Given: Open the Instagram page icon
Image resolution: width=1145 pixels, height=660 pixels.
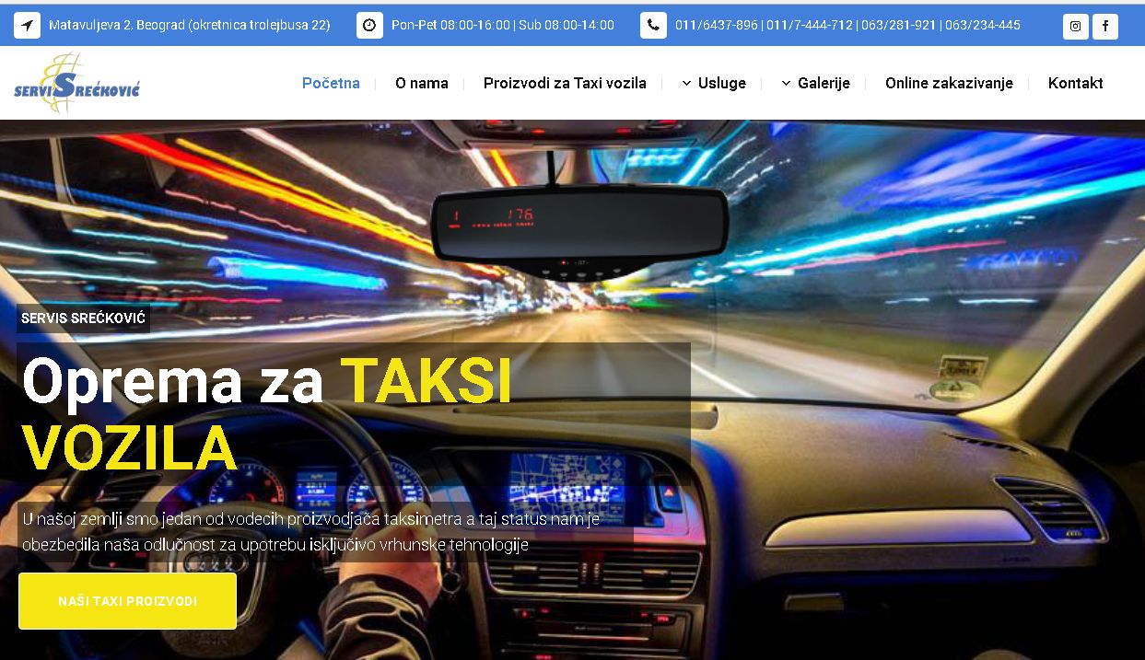Looking at the screenshot, I should tap(1076, 26).
